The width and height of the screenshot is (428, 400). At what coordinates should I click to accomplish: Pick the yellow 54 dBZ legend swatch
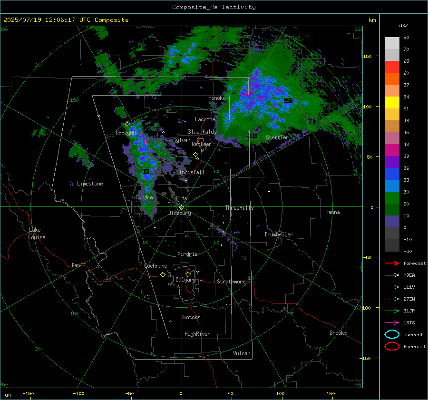(392, 102)
